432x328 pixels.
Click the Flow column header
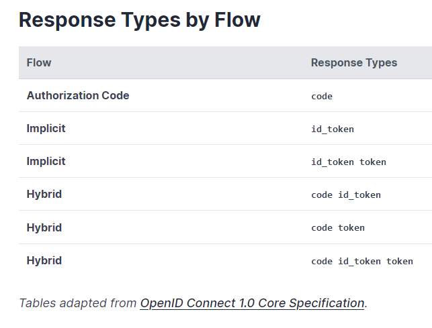tap(39, 62)
